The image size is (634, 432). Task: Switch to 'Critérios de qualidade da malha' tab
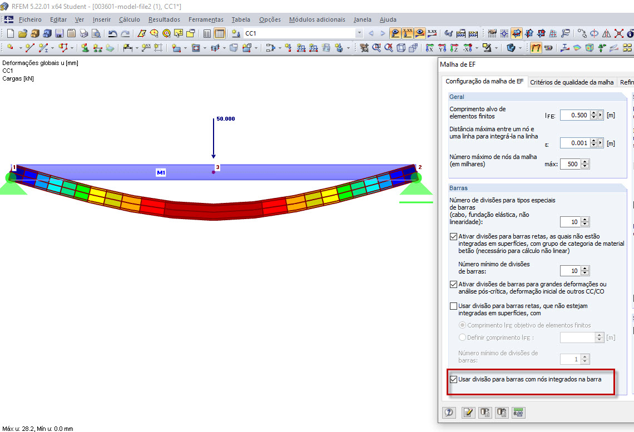tap(572, 82)
